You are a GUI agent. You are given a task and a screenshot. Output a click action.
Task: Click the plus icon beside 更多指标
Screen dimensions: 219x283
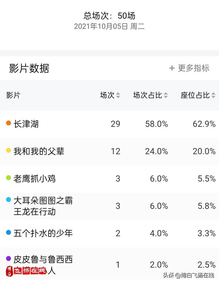pyautogui.click(x=172, y=68)
